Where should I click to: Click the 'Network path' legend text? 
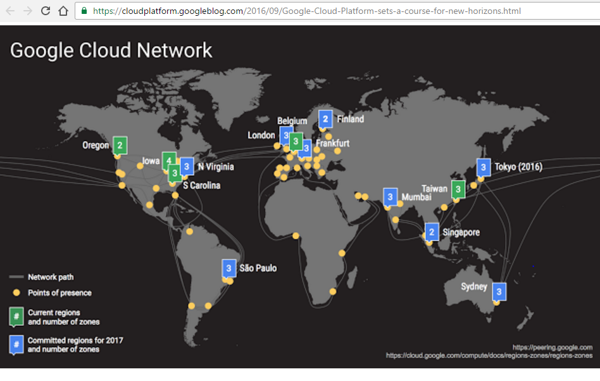(51, 277)
